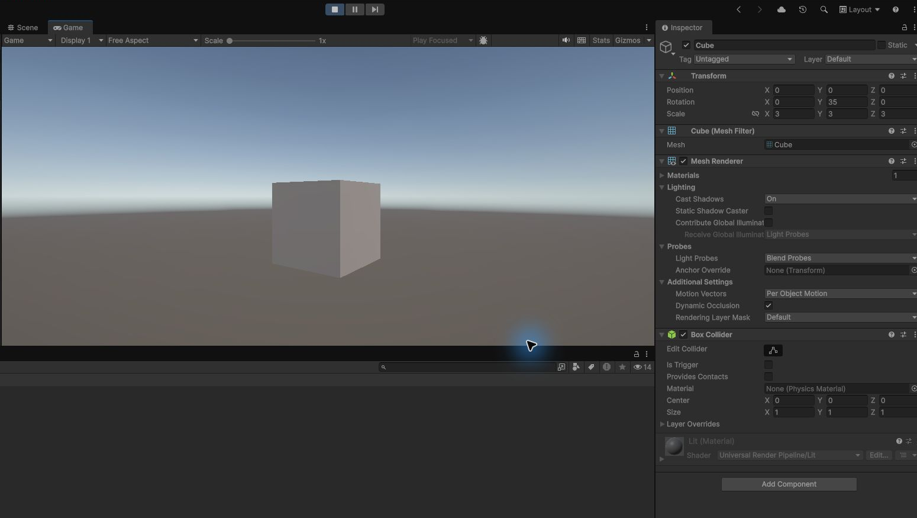
Task: Open the Tag dropdown showing Untagged
Action: [744, 59]
